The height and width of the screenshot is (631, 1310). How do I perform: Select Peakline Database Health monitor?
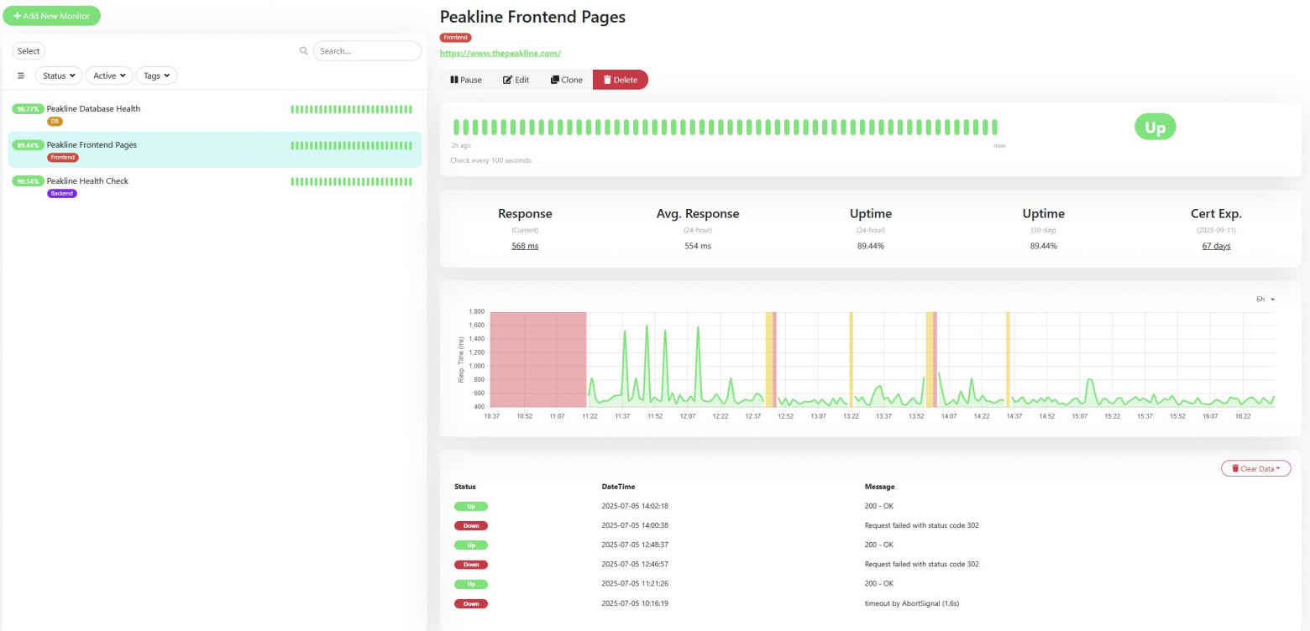(93, 109)
